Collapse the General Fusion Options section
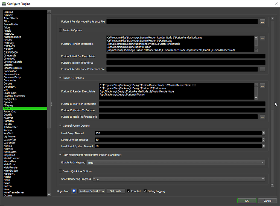Screen dimensions: 280x206 point(60,126)
